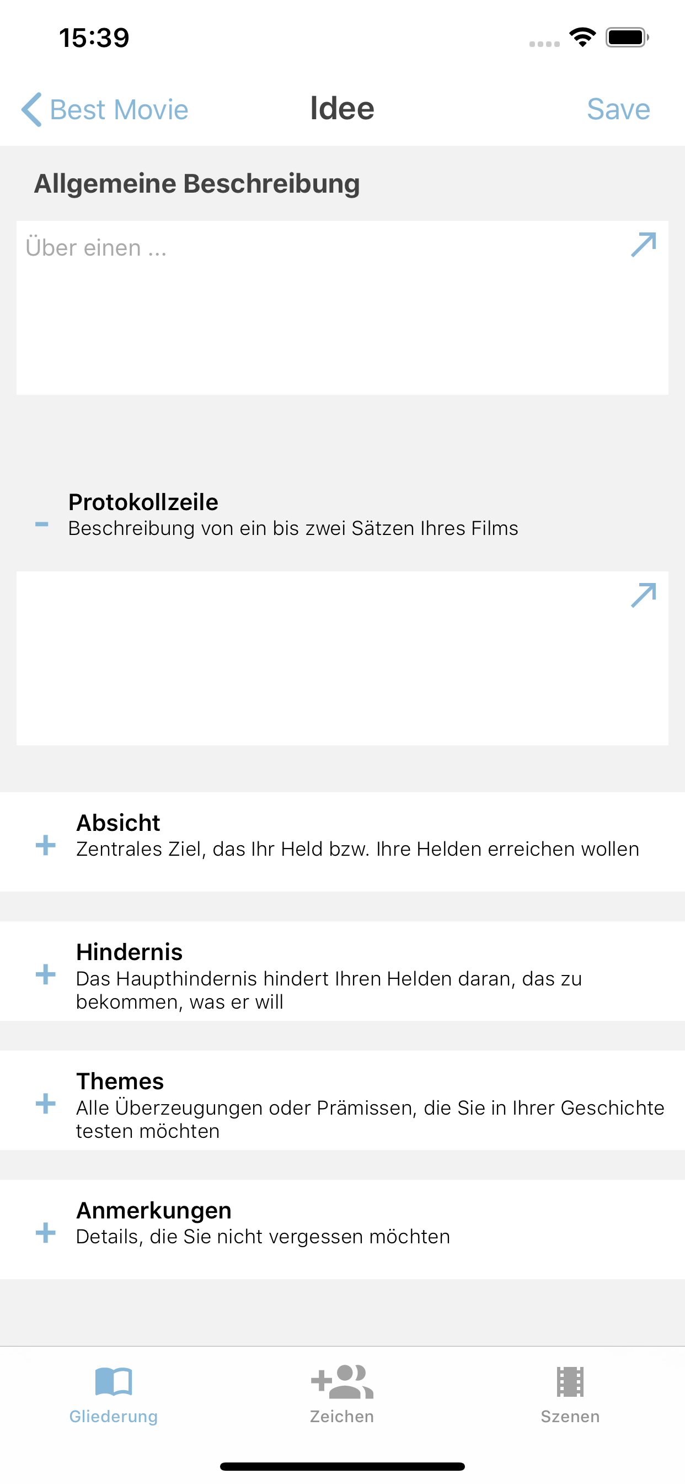
Task: Expand the Absicht section plus icon
Action: 45,846
